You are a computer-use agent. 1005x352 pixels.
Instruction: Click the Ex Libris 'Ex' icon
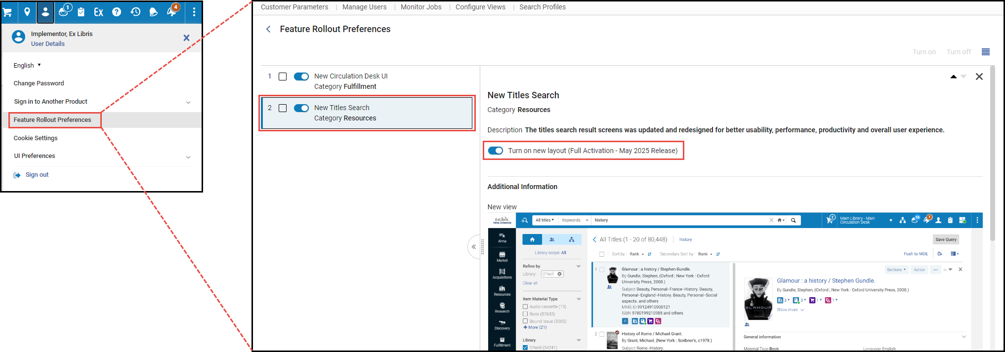coord(98,12)
